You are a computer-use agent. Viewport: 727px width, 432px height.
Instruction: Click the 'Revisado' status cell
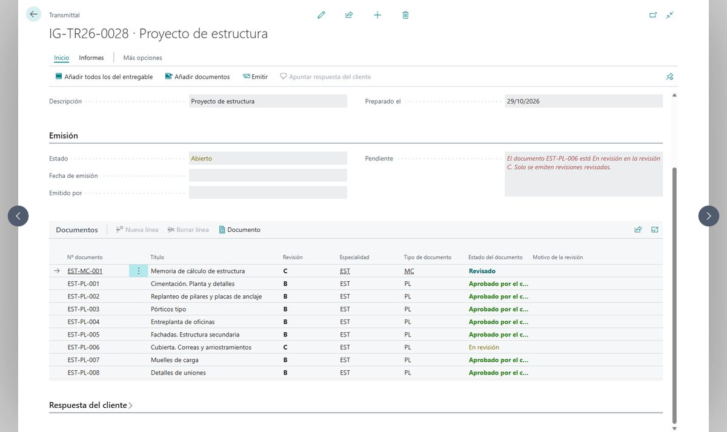(x=482, y=271)
